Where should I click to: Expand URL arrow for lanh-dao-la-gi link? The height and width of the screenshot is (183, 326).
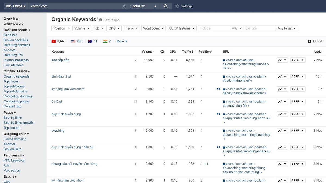(x=251, y=81)
